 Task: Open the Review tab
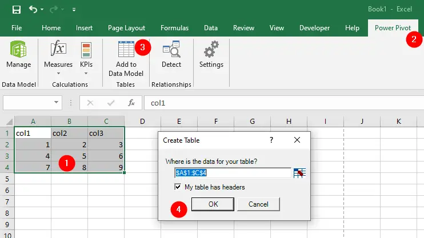pyautogui.click(x=243, y=28)
